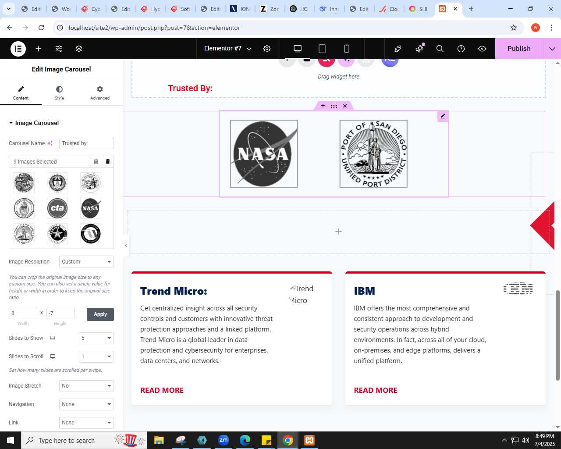Open Navigation dropdown
This screenshot has width=561, height=449.
[86, 404]
